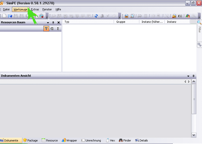Click the ID card icon in toolbar
Viewport: 202px width, 144px height.
pos(180,16)
